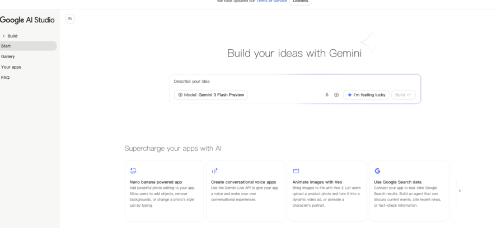Screen dimensions: 497x228
Task: Click the conversational voice apps icon
Action: [x=214, y=171]
